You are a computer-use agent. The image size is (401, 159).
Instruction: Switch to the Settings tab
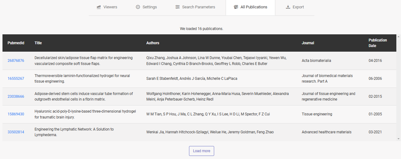coord(146,7)
